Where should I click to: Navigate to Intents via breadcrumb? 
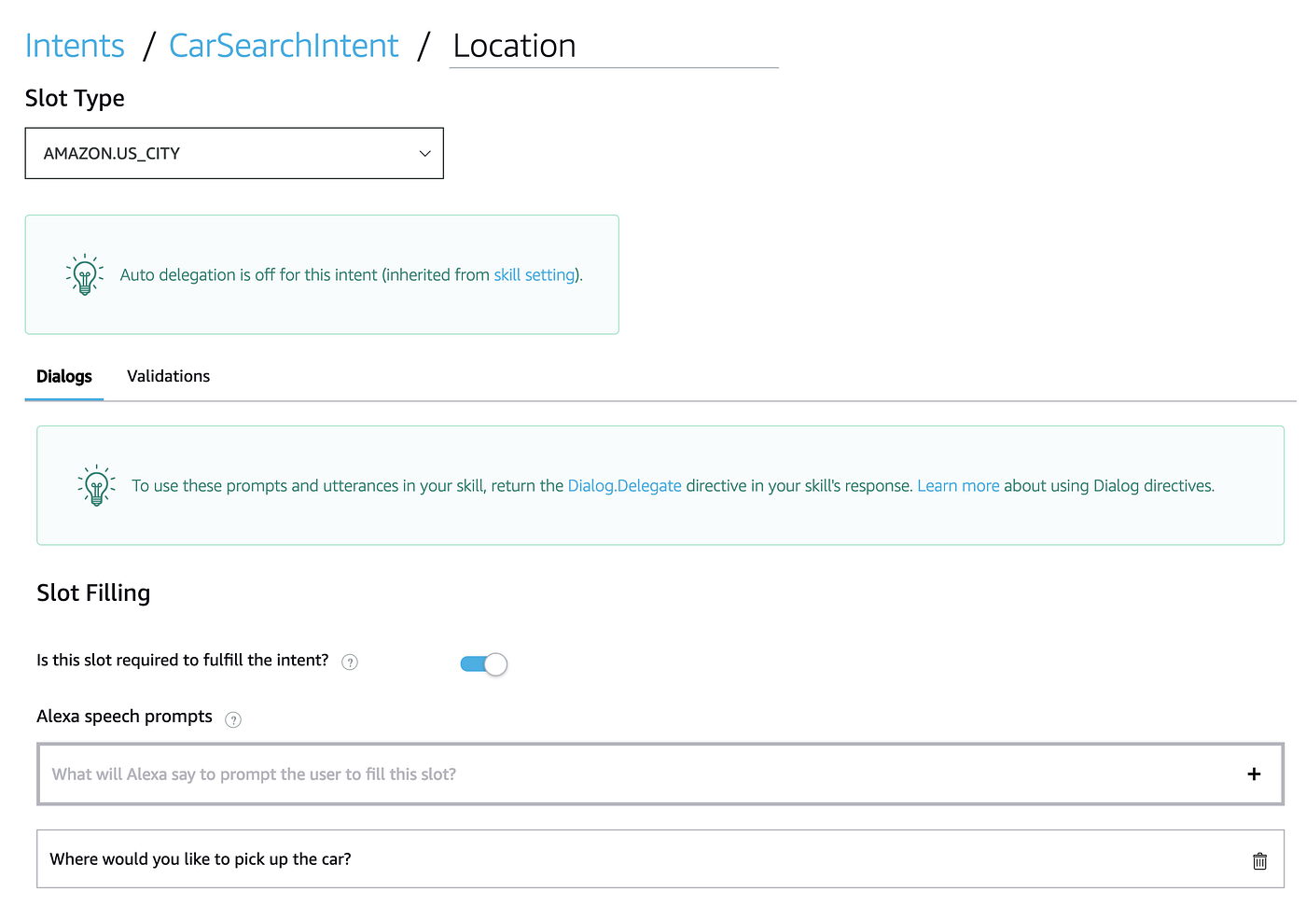tap(75, 45)
